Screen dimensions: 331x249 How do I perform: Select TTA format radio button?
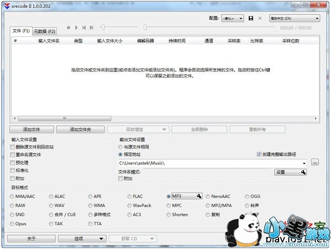90,224
